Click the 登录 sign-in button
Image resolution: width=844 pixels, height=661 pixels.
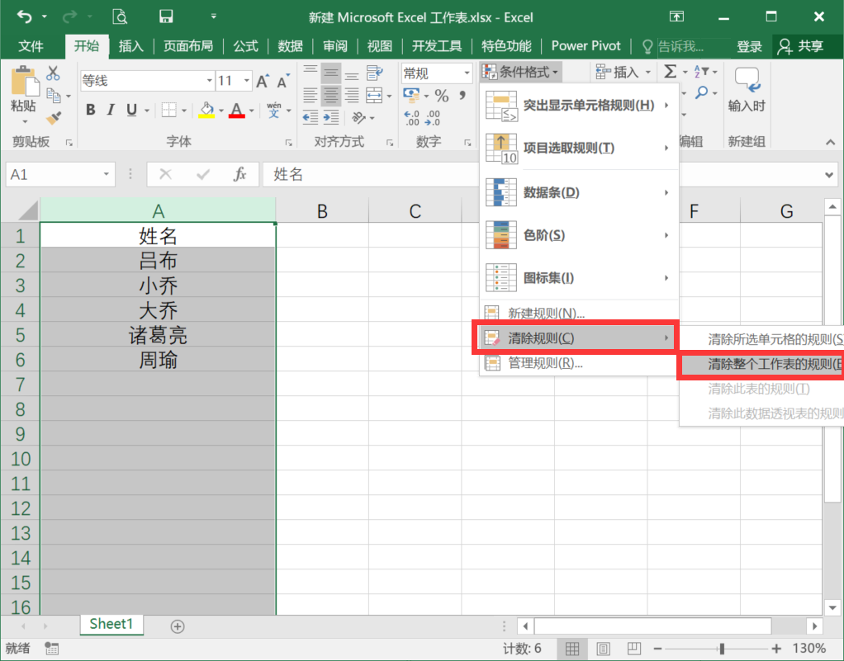click(749, 47)
